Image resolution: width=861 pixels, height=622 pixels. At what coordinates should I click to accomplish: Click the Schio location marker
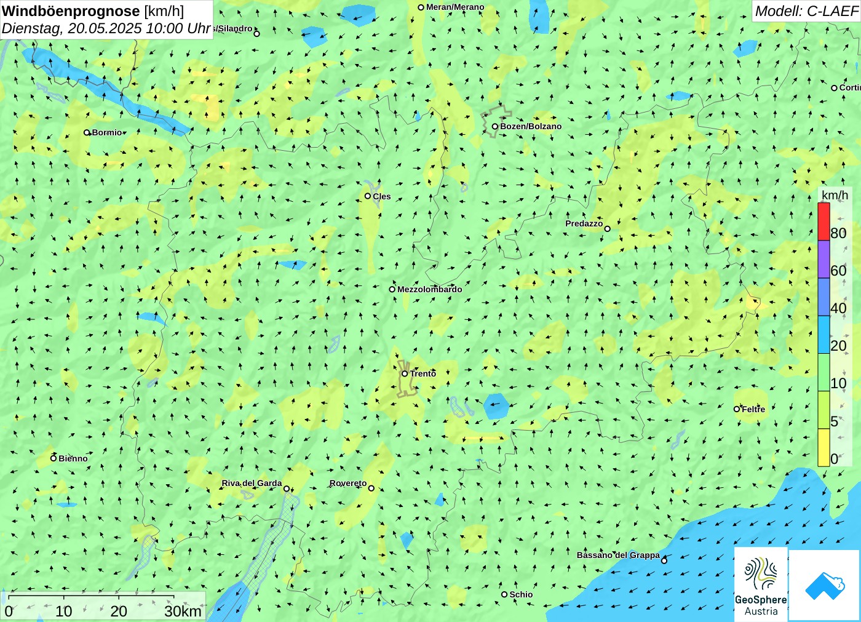click(504, 594)
